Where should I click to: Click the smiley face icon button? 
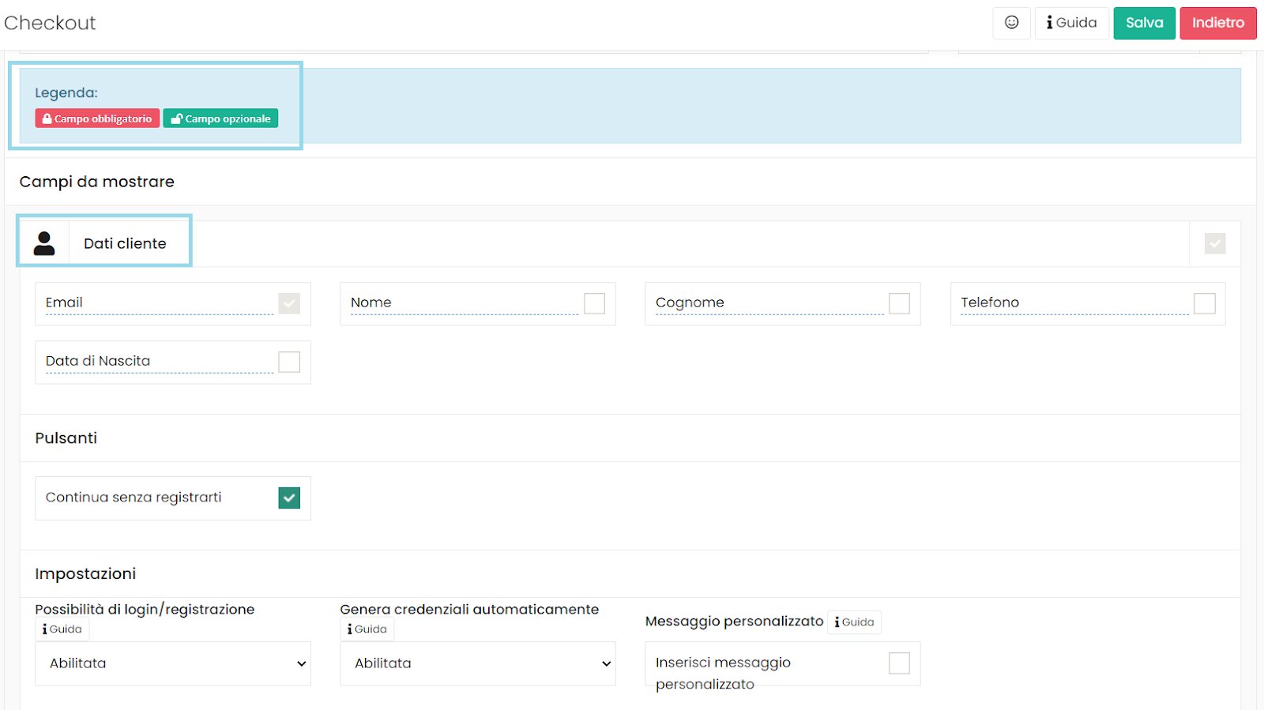tap(1011, 23)
